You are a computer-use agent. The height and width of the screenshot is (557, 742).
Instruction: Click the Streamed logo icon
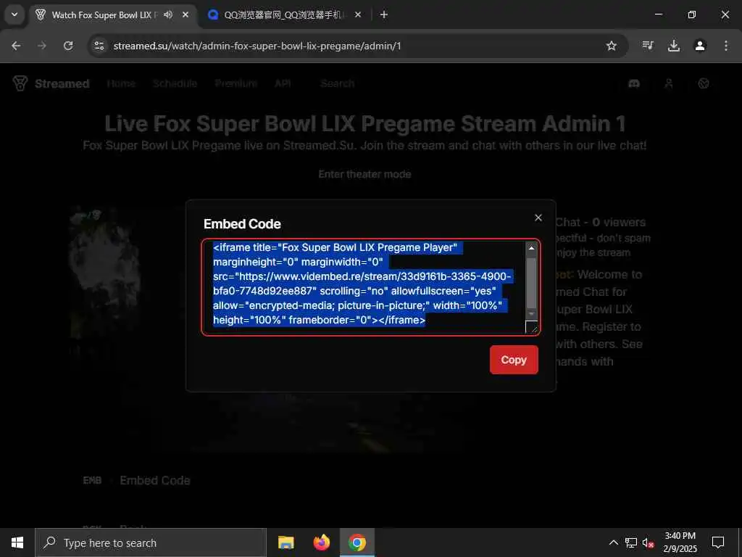(20, 83)
